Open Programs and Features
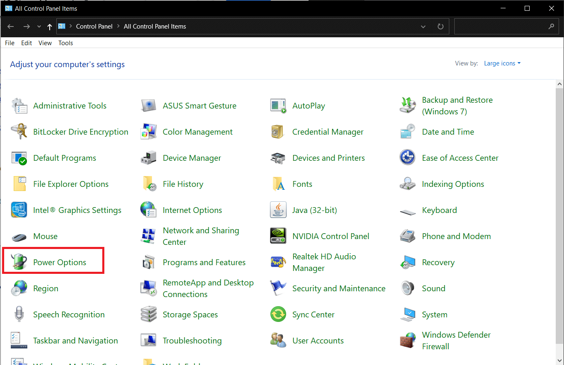This screenshot has width=564, height=365. tap(204, 262)
